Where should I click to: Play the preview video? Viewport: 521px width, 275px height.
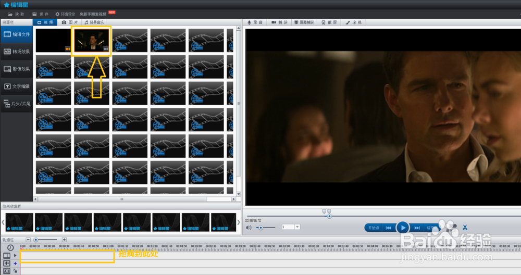coord(403,228)
